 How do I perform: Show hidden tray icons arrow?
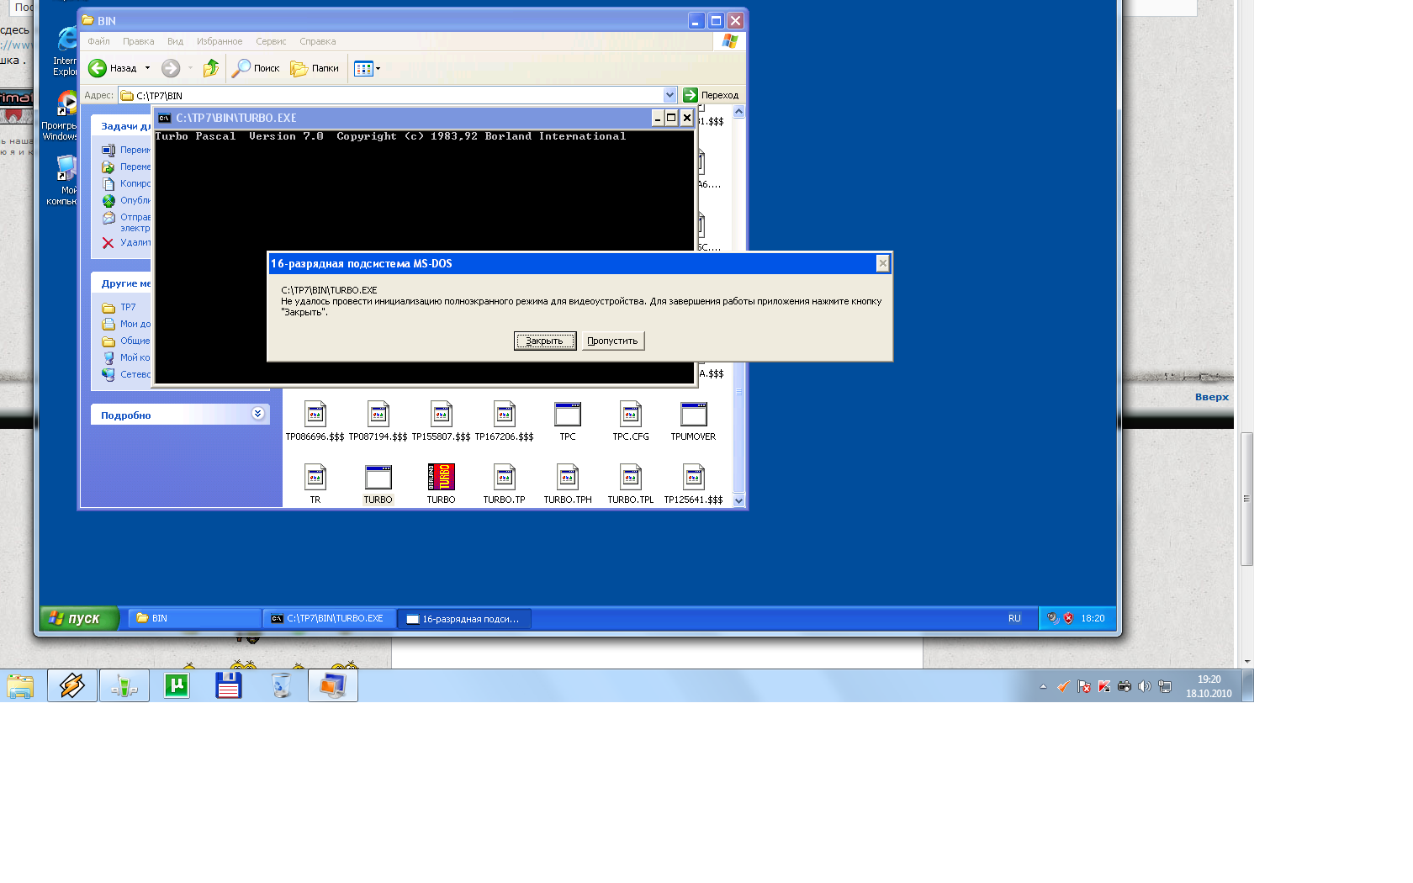pos(1043,686)
